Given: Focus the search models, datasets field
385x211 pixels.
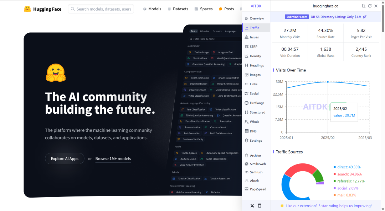Looking at the screenshot, I should point(101,9).
